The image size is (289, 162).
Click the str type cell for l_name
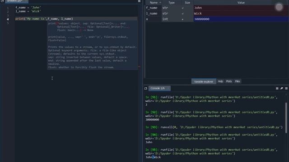(x=171, y=13)
